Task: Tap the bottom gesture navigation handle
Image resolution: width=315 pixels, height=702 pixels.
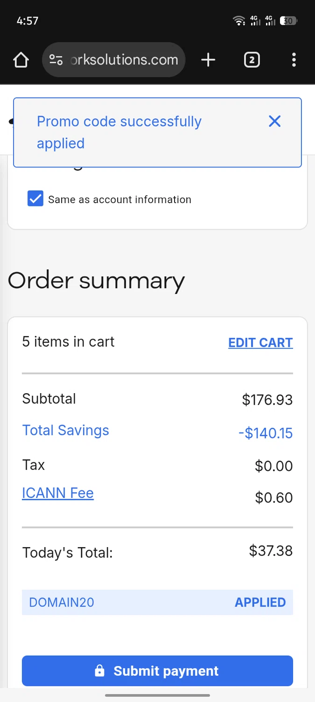Action: [157, 695]
